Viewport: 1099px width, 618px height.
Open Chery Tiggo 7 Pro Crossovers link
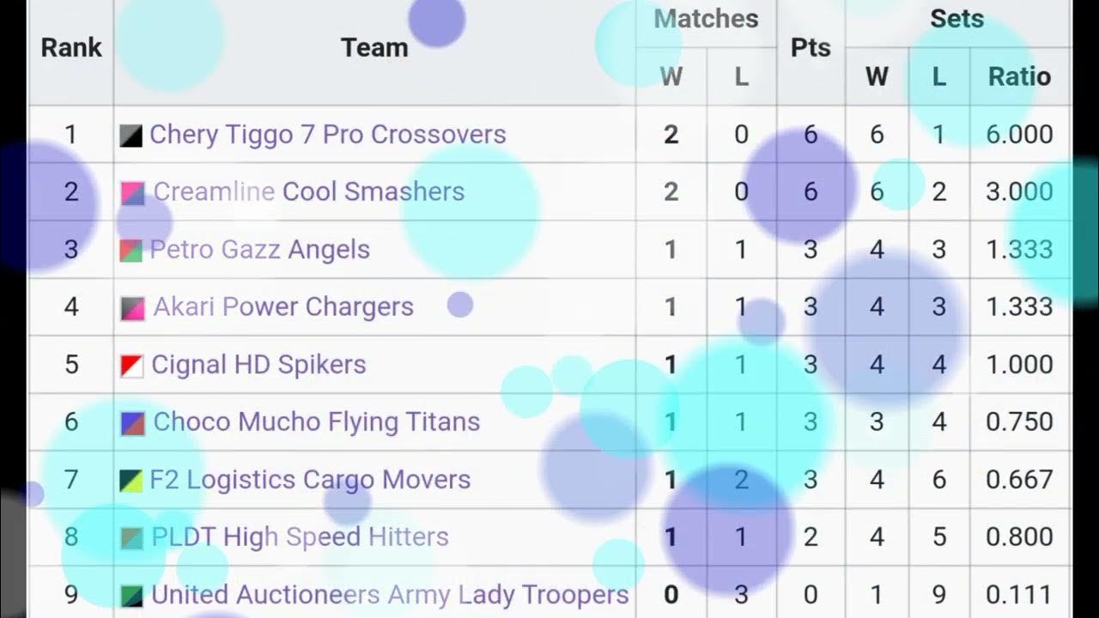click(327, 135)
